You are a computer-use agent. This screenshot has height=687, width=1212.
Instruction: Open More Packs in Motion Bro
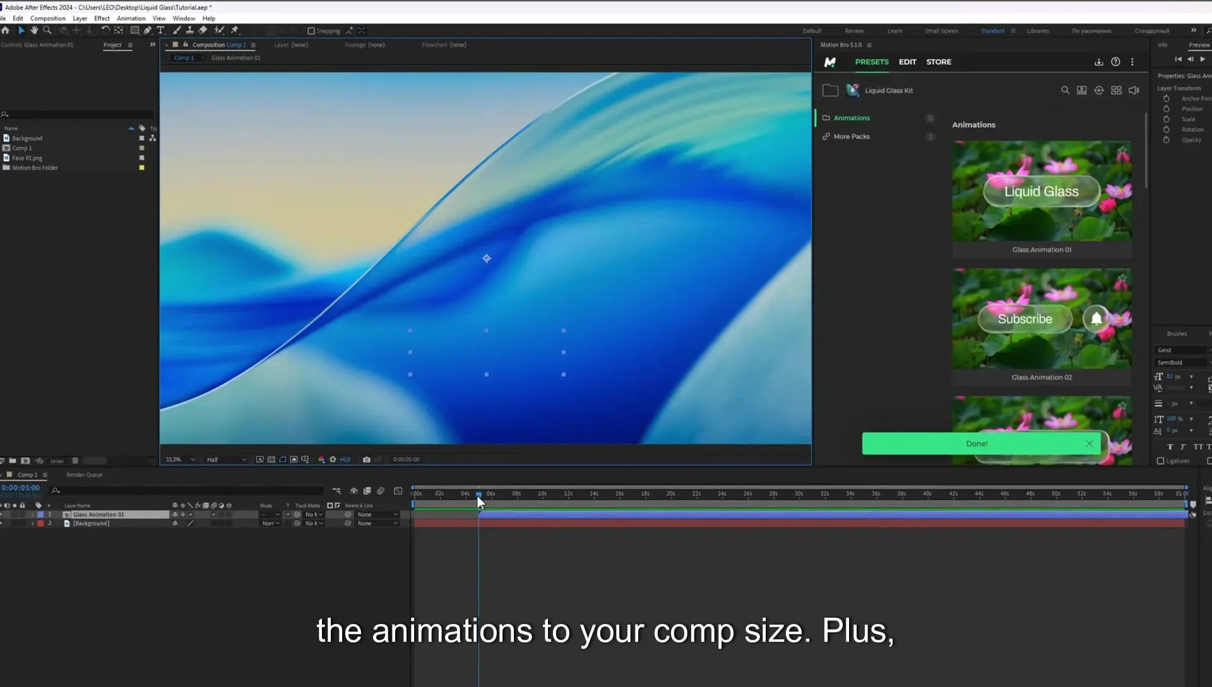852,136
